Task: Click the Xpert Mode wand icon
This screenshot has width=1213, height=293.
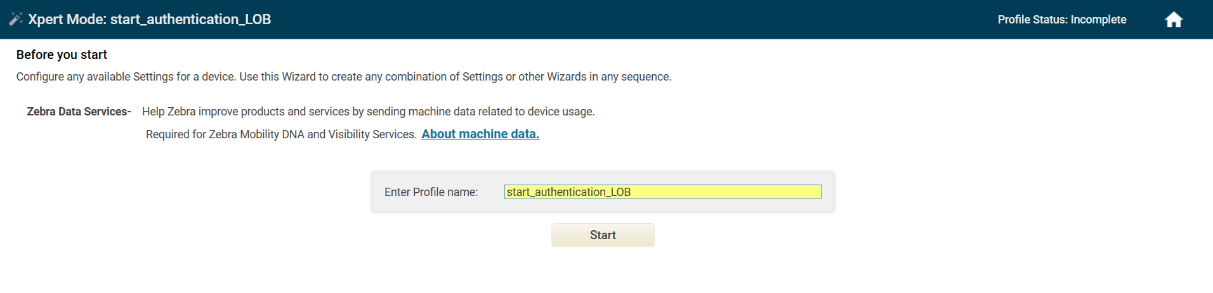Action: point(16,20)
